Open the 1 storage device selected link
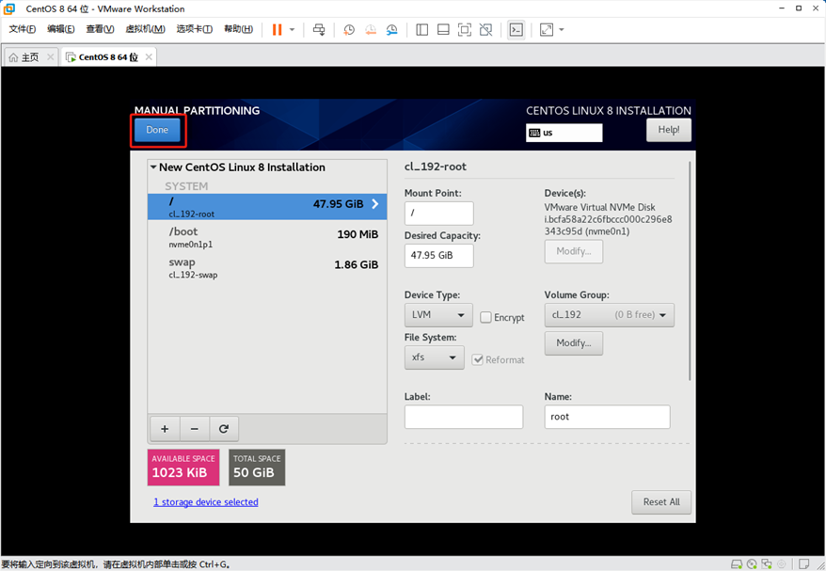 coord(206,502)
